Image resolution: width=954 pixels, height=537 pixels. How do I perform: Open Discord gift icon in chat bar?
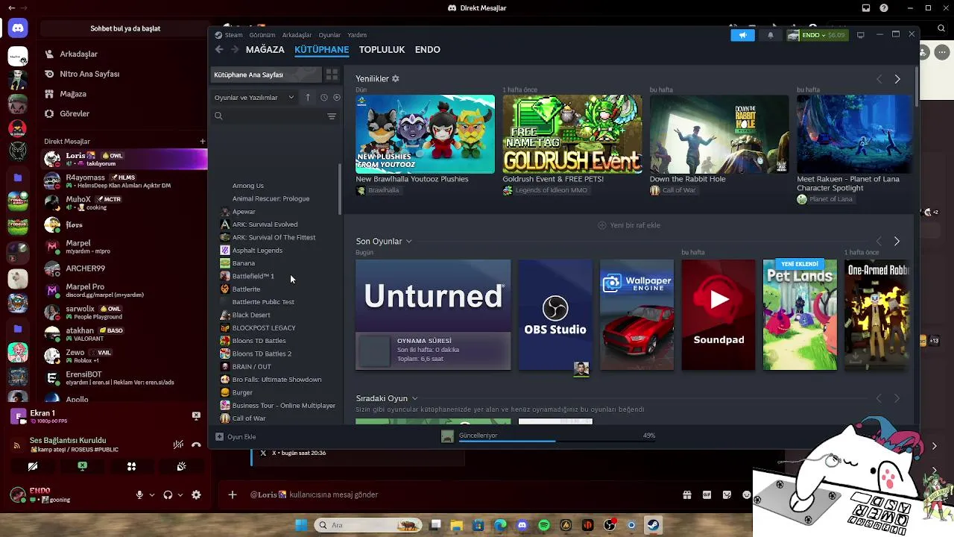(686, 494)
